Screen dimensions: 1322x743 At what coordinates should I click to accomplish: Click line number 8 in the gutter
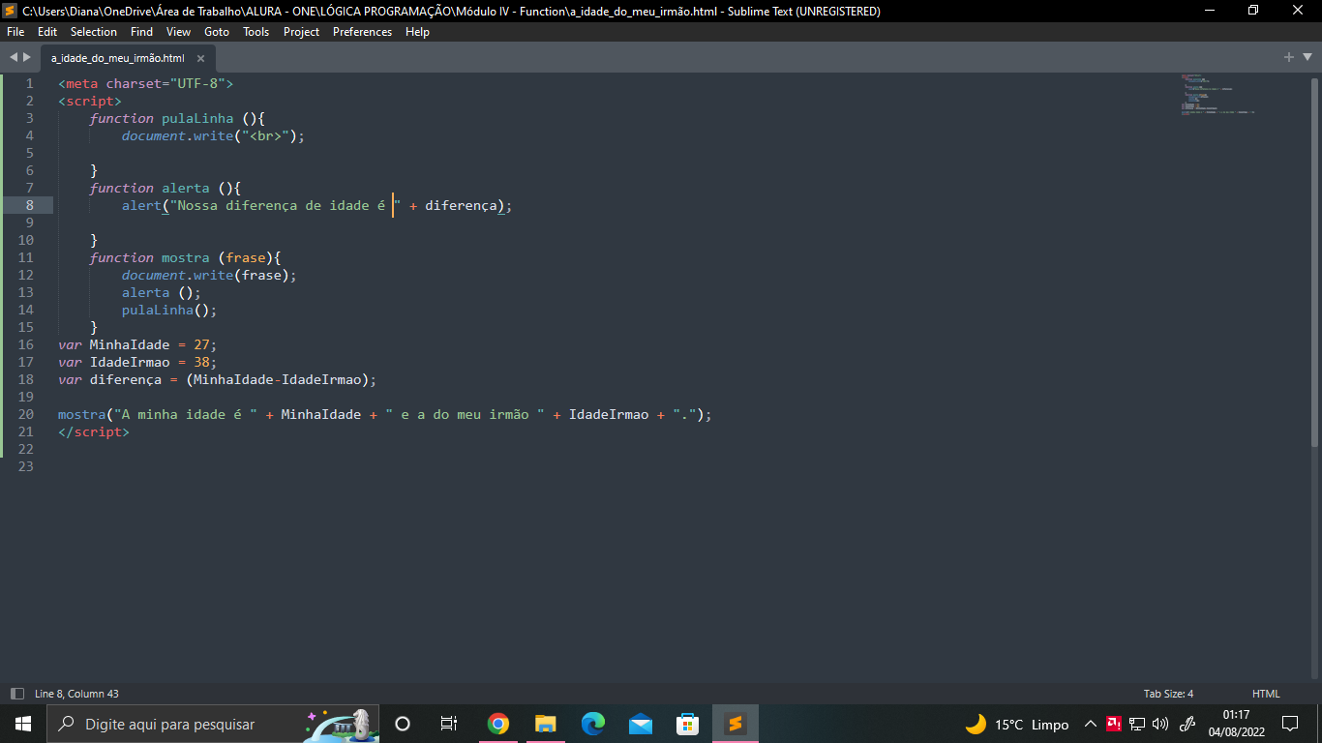[30, 205]
